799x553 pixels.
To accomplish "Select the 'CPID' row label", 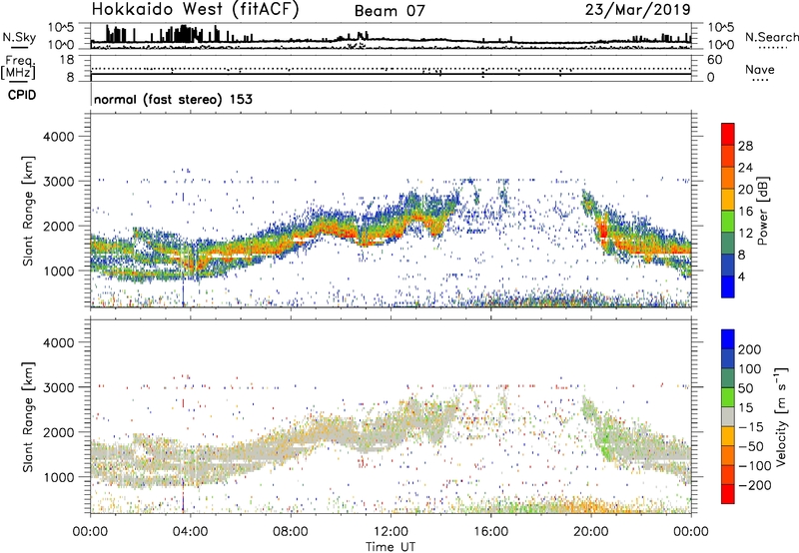I will tap(22, 95).
